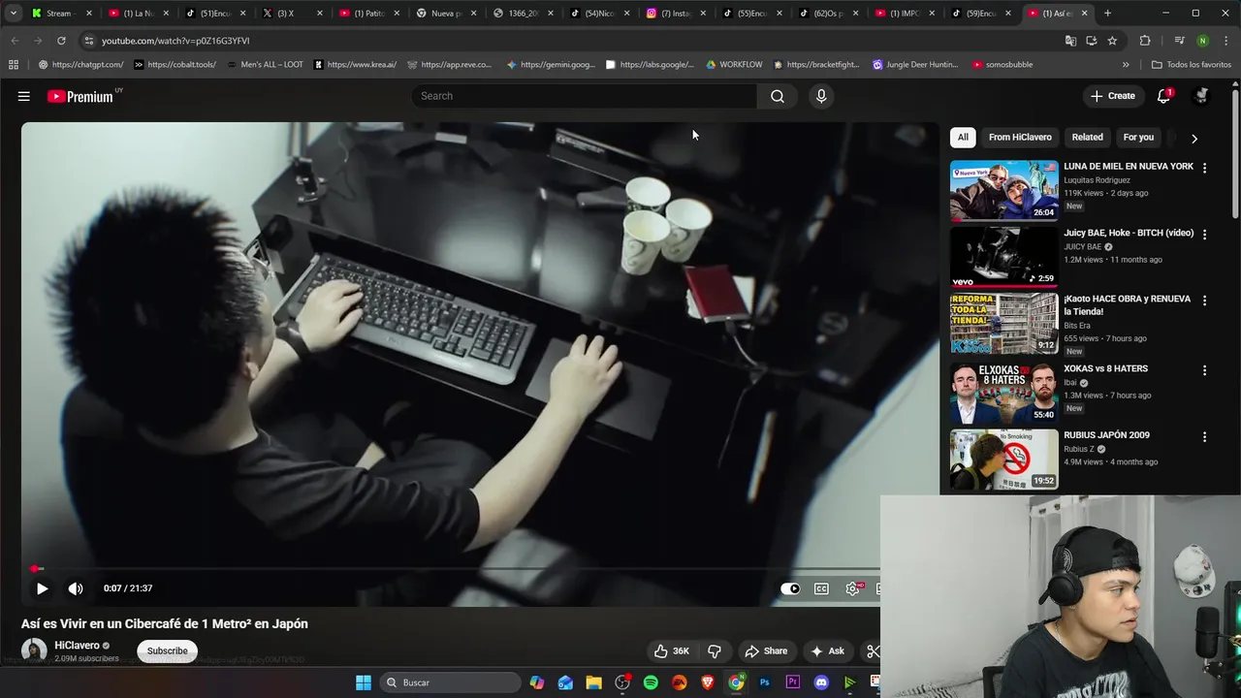Dislike the video with thumbs down
Viewport: 1241px width, 698px height.
[x=715, y=651]
